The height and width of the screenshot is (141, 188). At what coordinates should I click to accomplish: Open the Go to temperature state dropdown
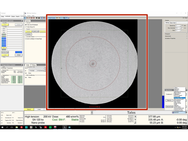[44, 68]
